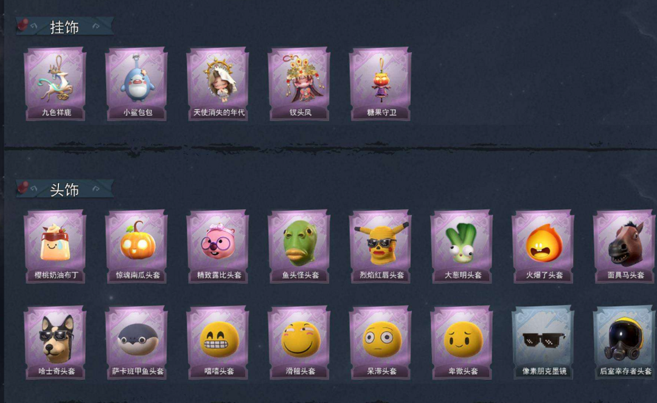Select the 钗头凤 pendant
Viewport: 657px width, 403px height.
pyautogui.click(x=299, y=84)
